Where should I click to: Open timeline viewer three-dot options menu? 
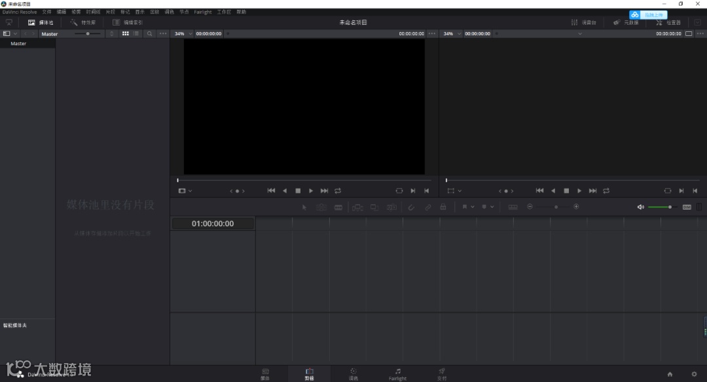click(700, 34)
